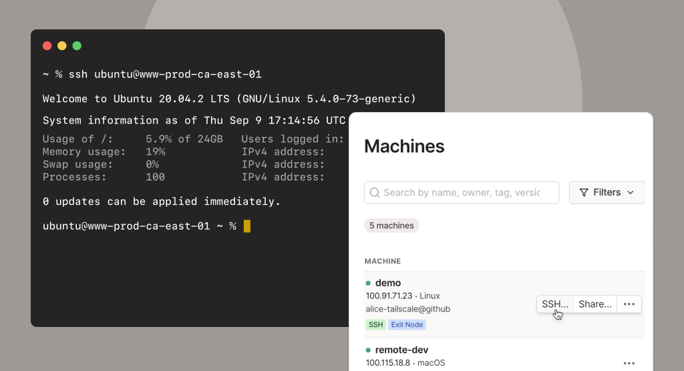This screenshot has width=684, height=371.
Task: Click the ssh ubuntu@www-prod-ca-east-01 command line
Action: (165, 75)
